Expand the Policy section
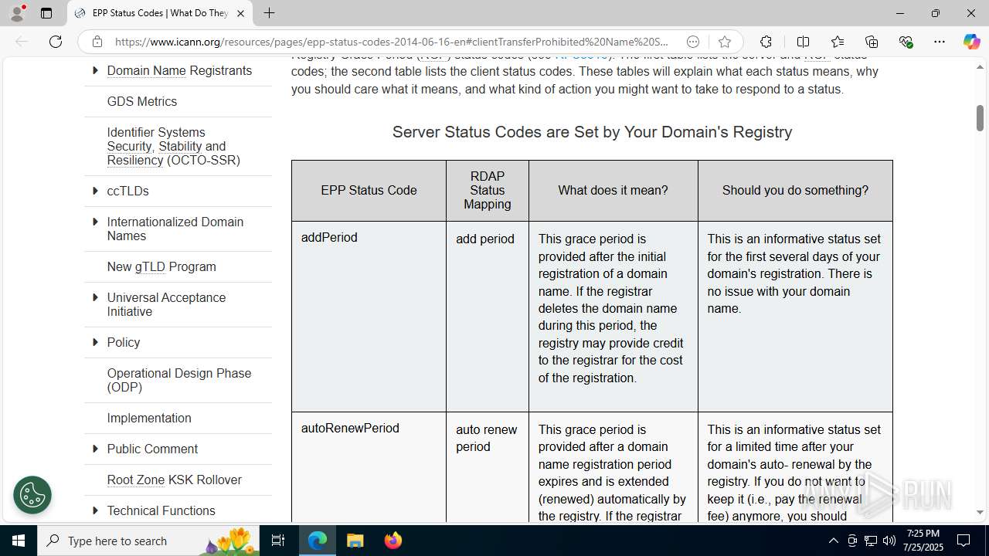 (95, 342)
